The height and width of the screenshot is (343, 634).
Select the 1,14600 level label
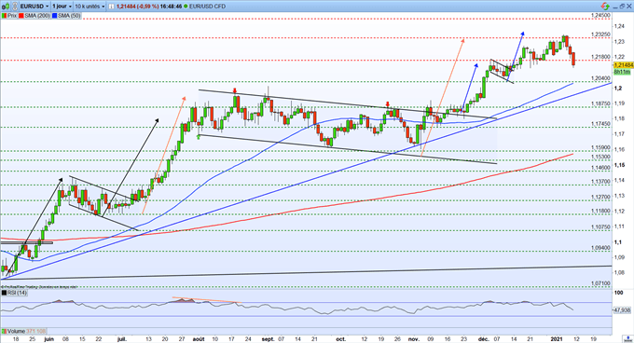pos(600,168)
